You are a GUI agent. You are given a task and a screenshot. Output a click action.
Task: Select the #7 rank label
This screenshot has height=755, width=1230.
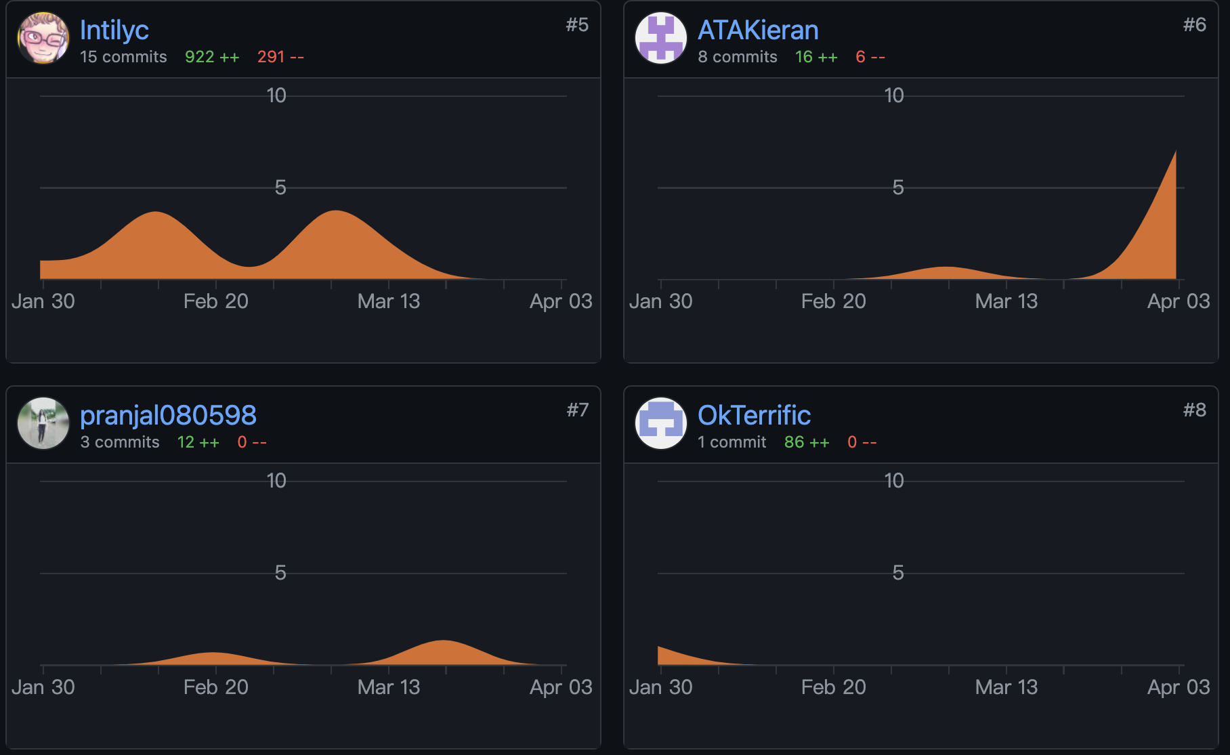coord(577,410)
